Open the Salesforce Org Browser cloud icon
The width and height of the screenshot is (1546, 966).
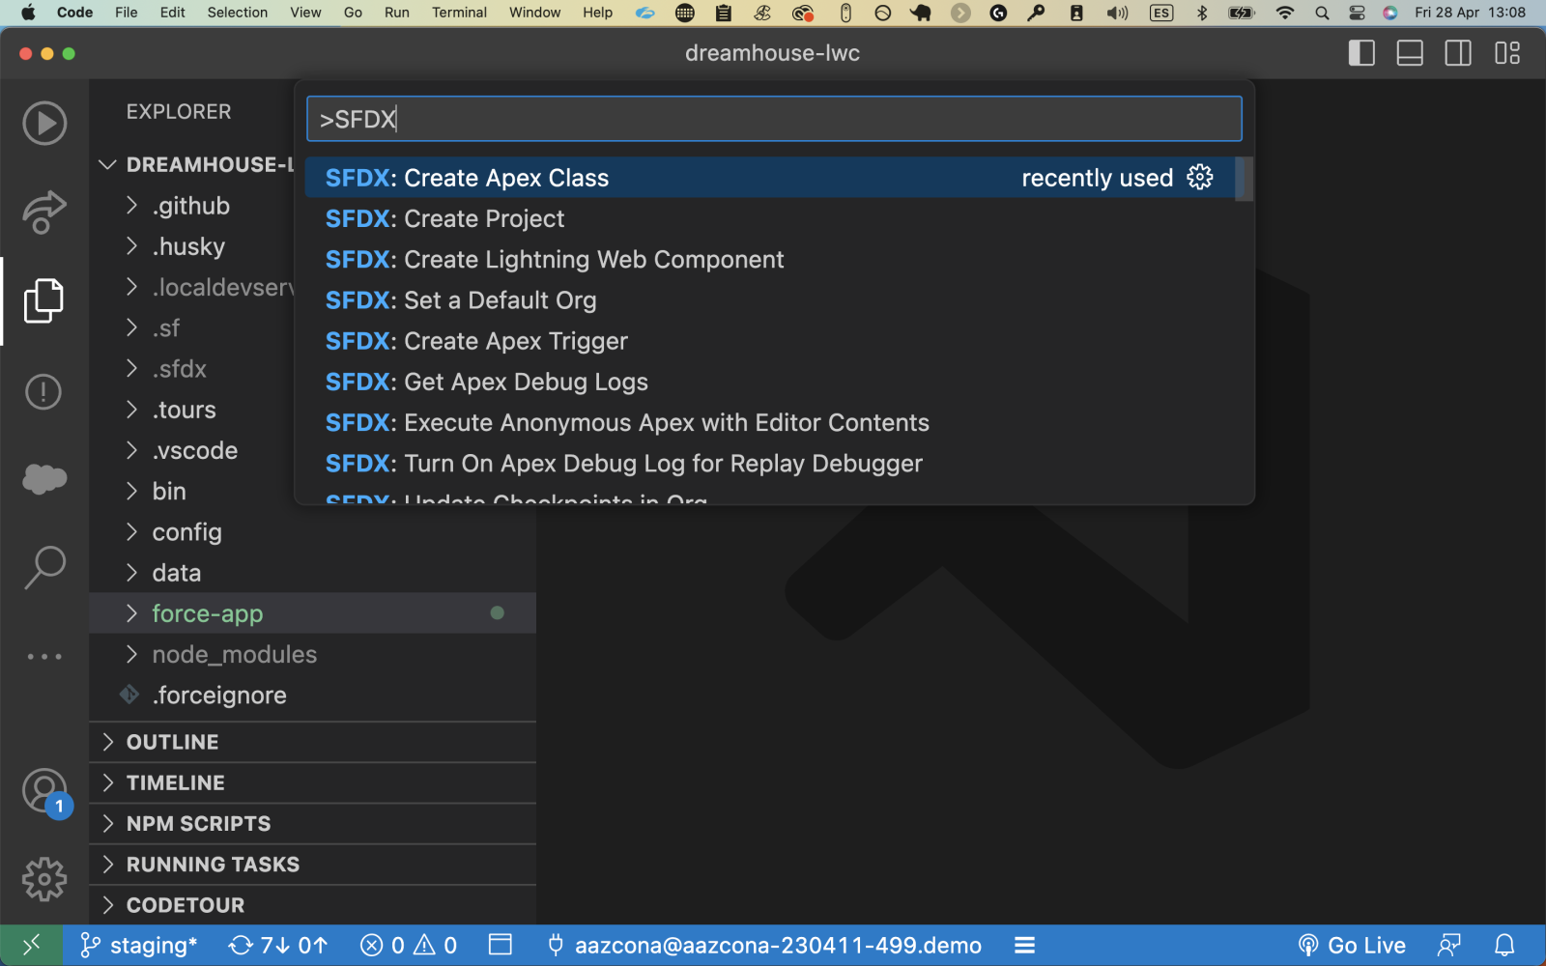44,478
